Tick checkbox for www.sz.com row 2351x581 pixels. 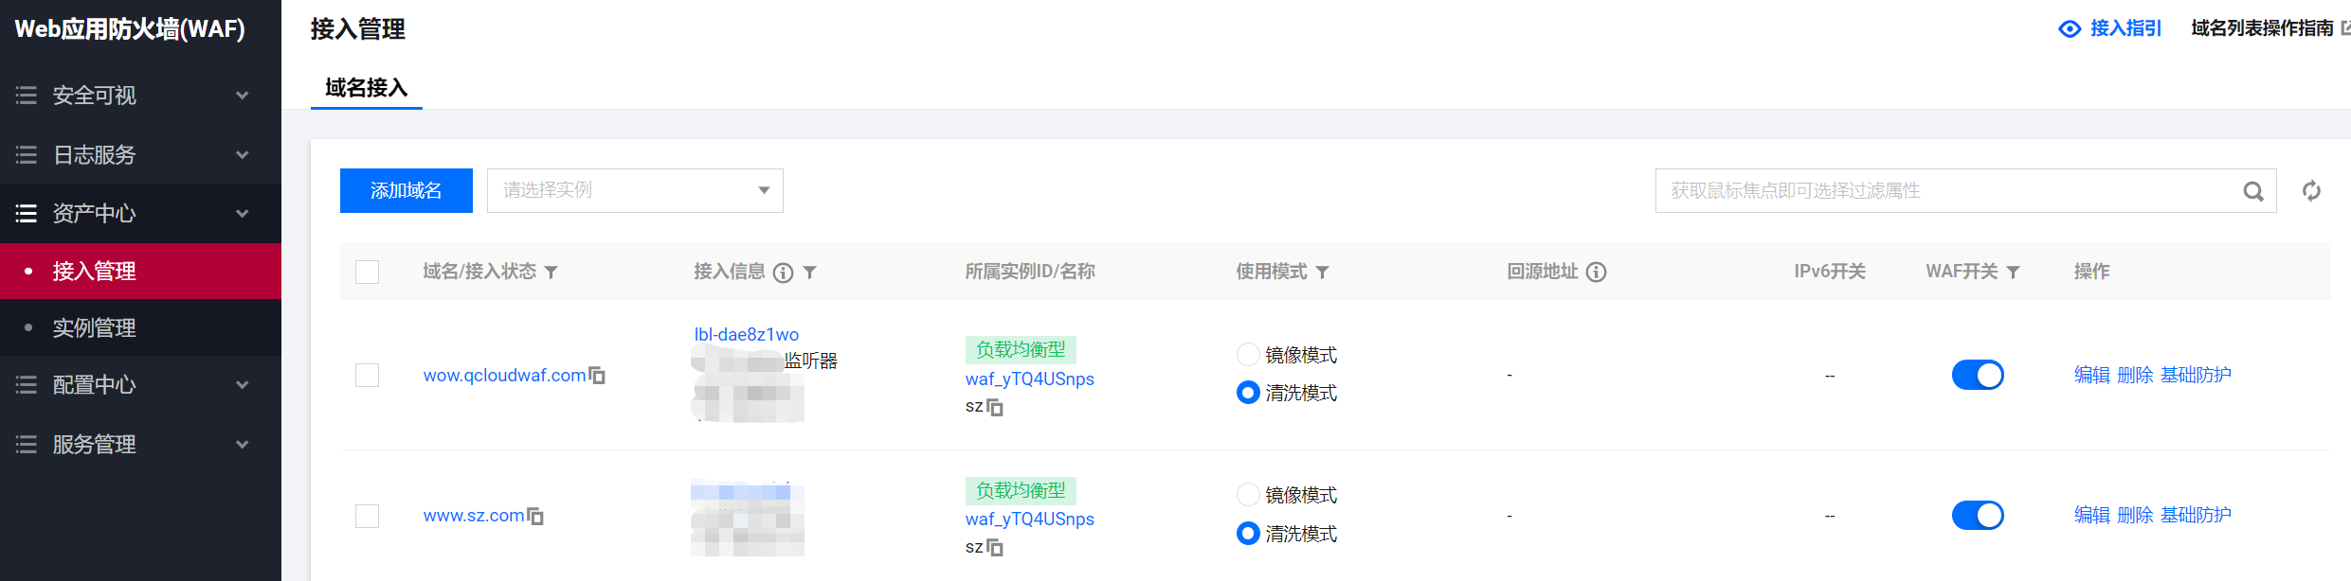367,516
